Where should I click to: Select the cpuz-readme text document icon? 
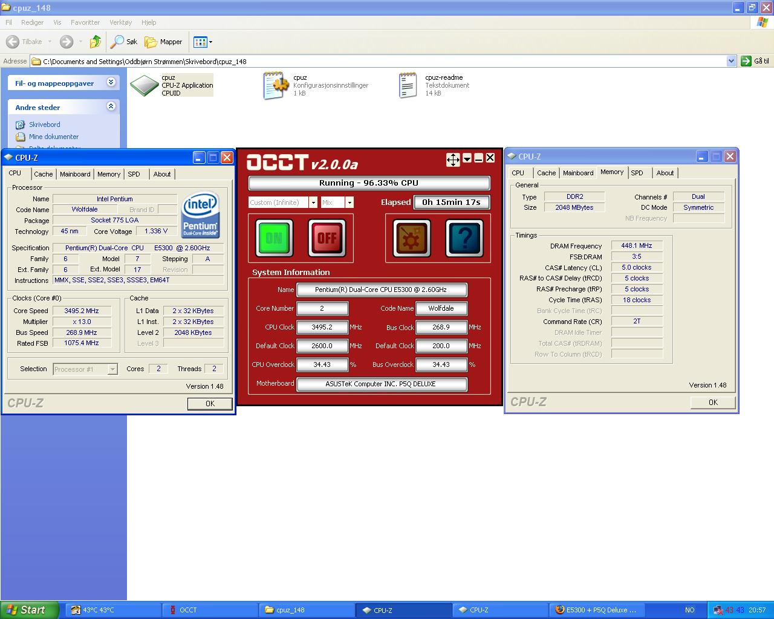[x=408, y=85]
